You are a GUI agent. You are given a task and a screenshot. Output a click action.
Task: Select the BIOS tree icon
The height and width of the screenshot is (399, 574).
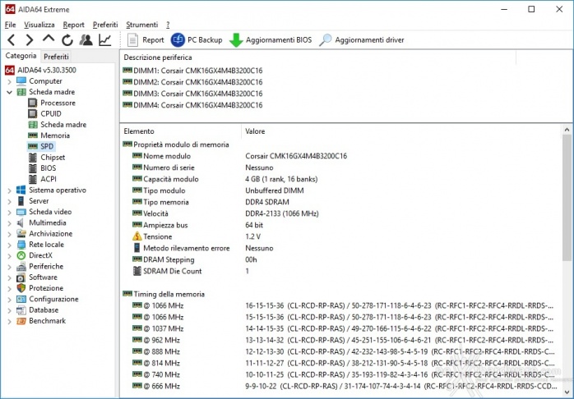point(33,168)
